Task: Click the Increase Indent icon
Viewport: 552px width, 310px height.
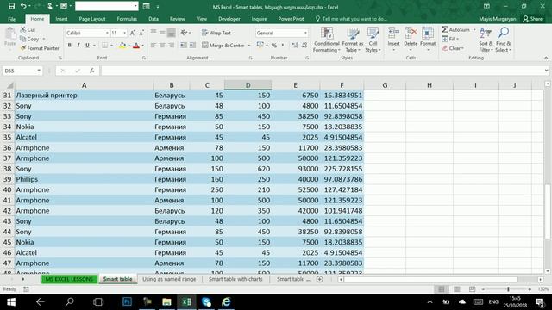Action: pos(192,46)
